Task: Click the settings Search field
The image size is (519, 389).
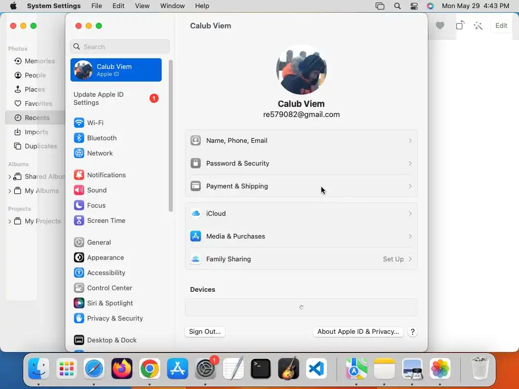Action: (120, 47)
